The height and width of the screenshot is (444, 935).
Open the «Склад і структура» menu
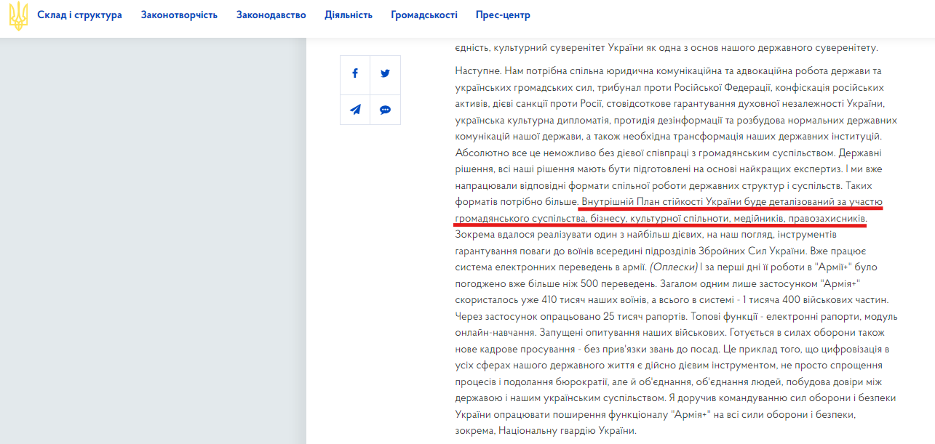click(x=80, y=13)
